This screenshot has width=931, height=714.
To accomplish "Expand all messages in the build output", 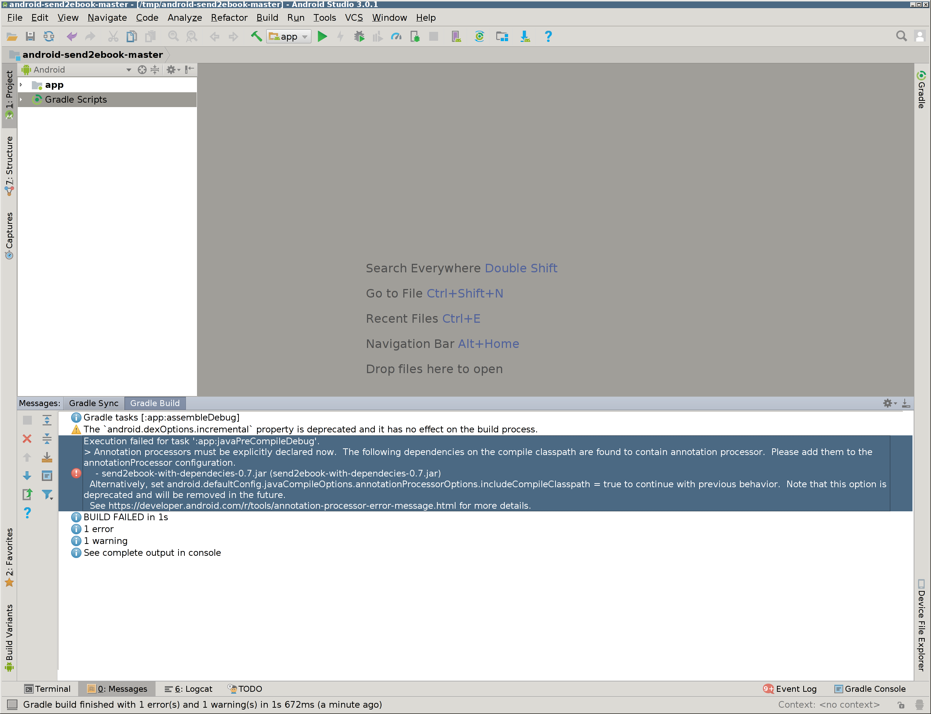I will [x=47, y=420].
